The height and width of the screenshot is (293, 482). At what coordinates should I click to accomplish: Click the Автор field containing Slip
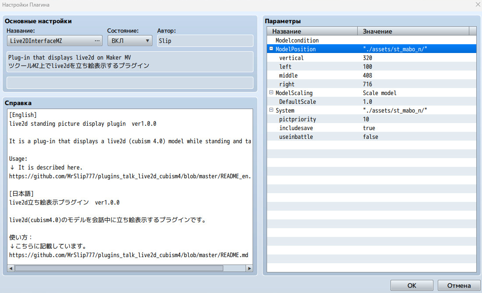click(205, 41)
